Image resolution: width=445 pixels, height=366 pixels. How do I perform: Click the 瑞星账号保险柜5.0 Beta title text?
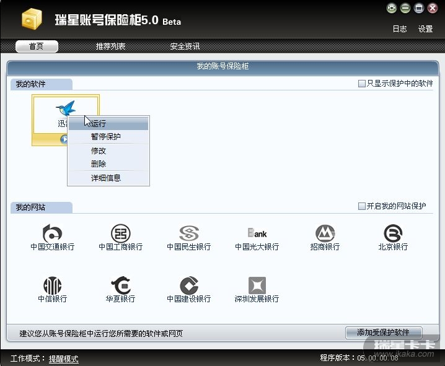pos(118,20)
